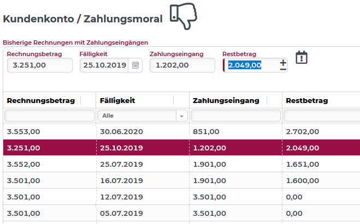
Task: Decrease Restbetrag with the minus stepper
Action: tap(283, 69)
